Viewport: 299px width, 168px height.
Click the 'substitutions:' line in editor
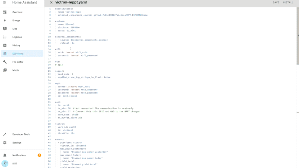[64, 9]
